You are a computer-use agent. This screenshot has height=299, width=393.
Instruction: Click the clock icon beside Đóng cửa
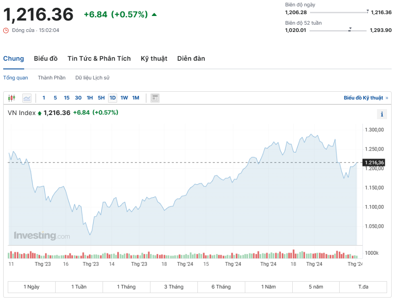click(6, 30)
